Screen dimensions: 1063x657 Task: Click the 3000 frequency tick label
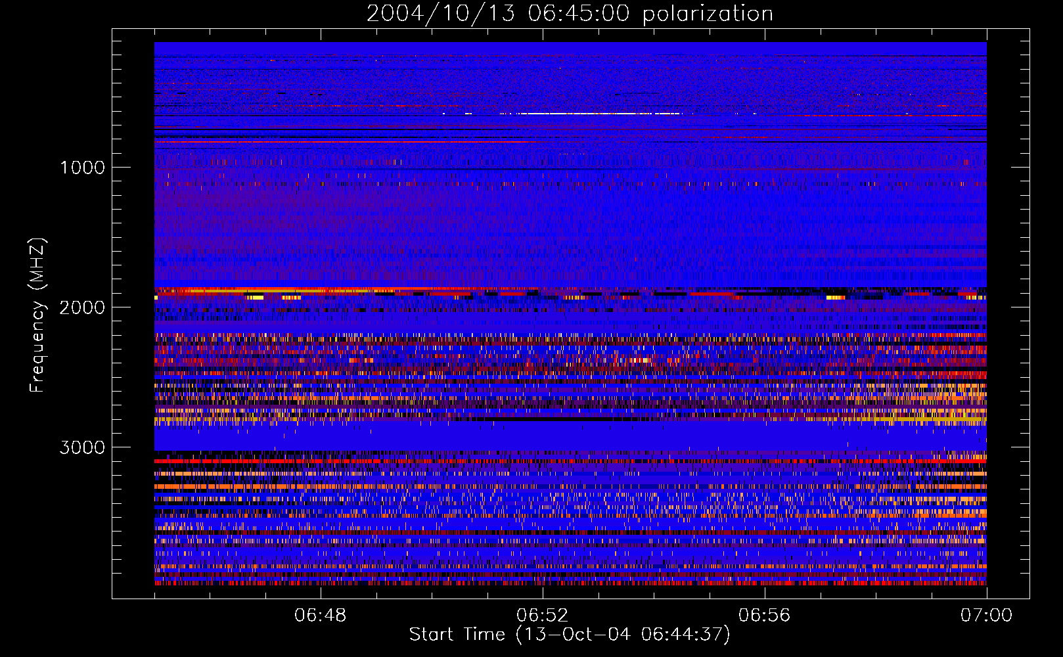(82, 447)
